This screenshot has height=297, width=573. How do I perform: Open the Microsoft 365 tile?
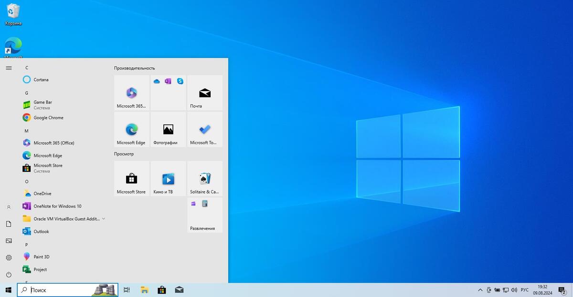coord(132,92)
